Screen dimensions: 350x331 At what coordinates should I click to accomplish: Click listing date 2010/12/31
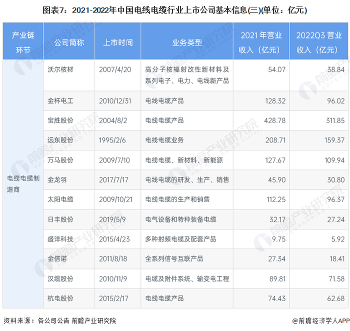pyautogui.click(x=115, y=101)
